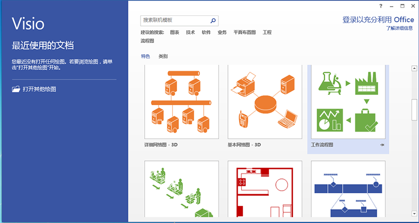Search suggested term 软件

coord(206,32)
